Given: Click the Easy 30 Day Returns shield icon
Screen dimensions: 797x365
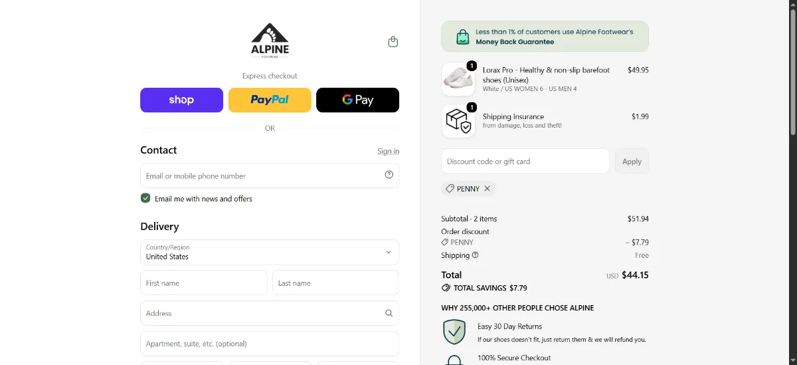Looking at the screenshot, I should [454, 332].
